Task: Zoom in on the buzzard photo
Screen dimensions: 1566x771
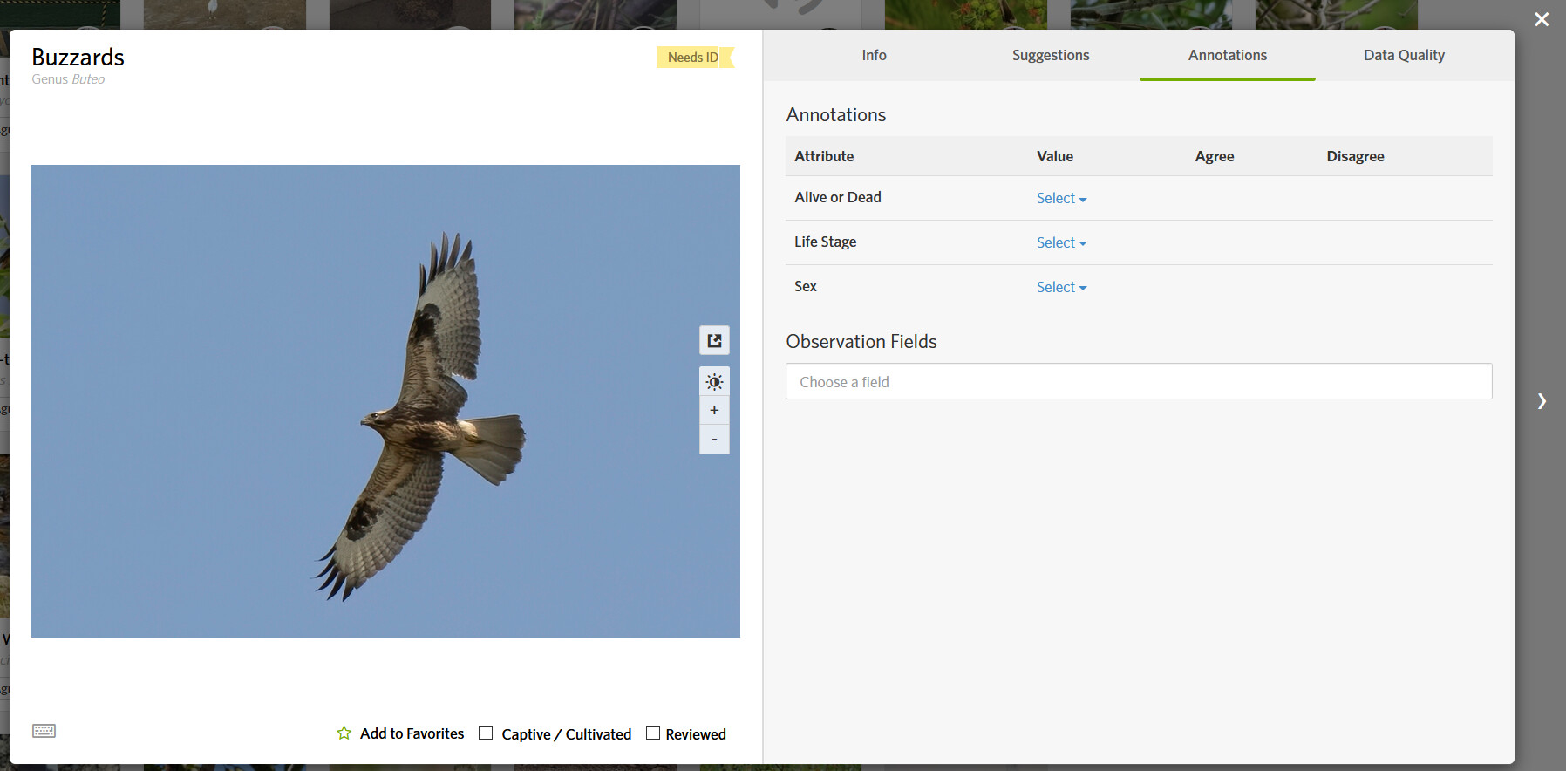Action: pyautogui.click(x=714, y=410)
